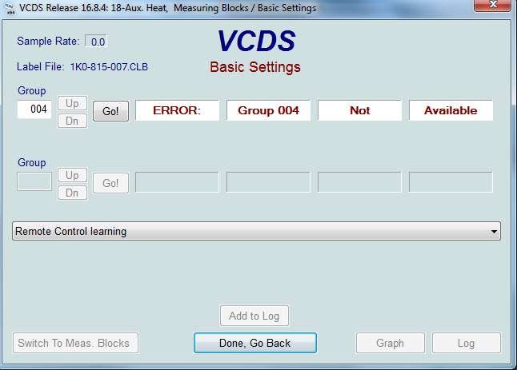This screenshot has height=370, width=517.
Task: Open the Graph view
Action: point(390,343)
